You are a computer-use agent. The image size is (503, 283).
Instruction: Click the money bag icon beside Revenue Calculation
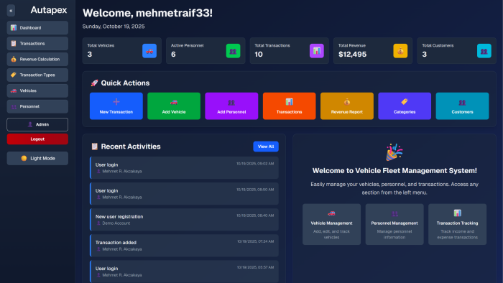[14, 60]
